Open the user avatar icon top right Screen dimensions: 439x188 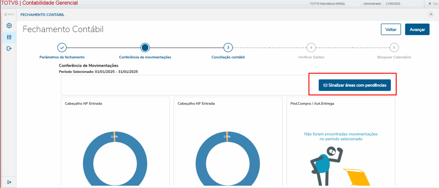(x=431, y=14)
